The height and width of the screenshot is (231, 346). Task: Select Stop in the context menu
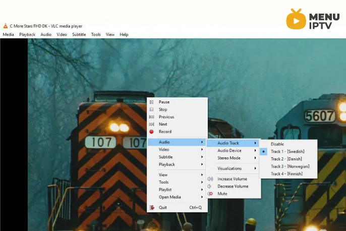[177, 109]
